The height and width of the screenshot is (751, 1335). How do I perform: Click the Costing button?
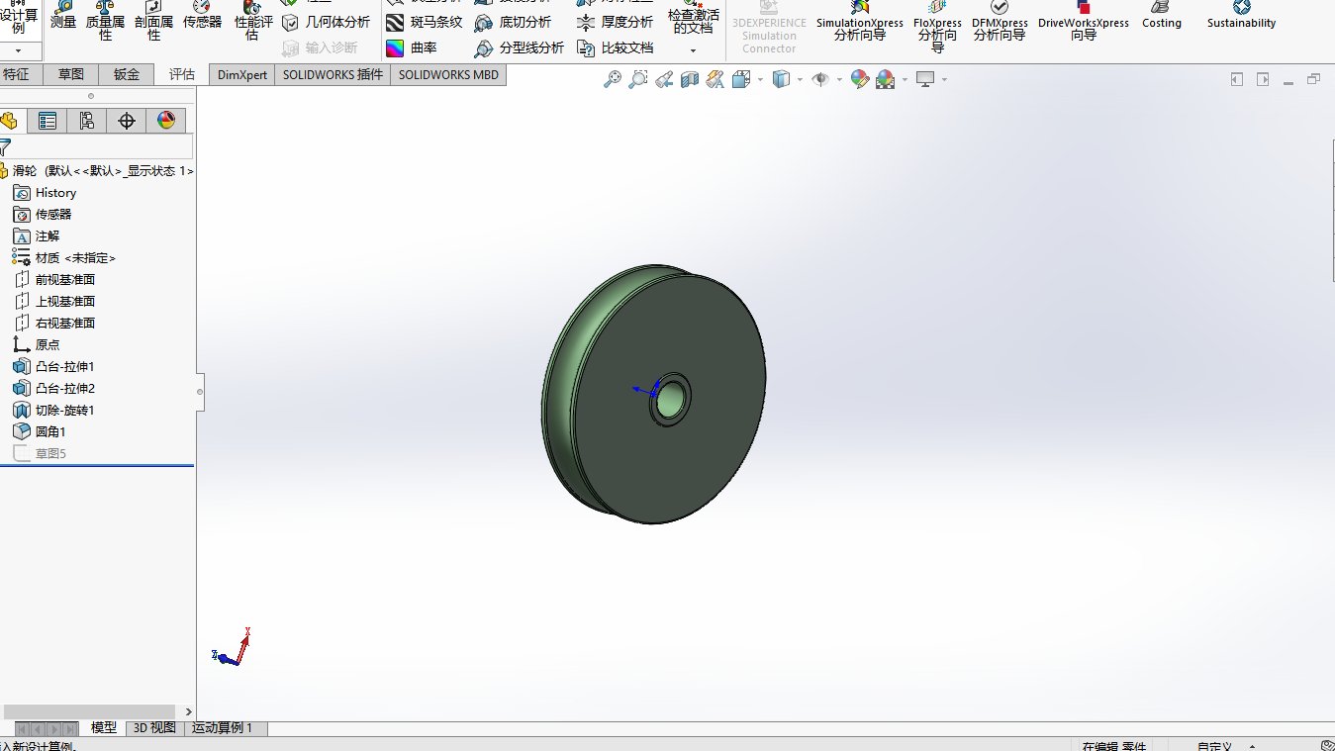(1162, 16)
